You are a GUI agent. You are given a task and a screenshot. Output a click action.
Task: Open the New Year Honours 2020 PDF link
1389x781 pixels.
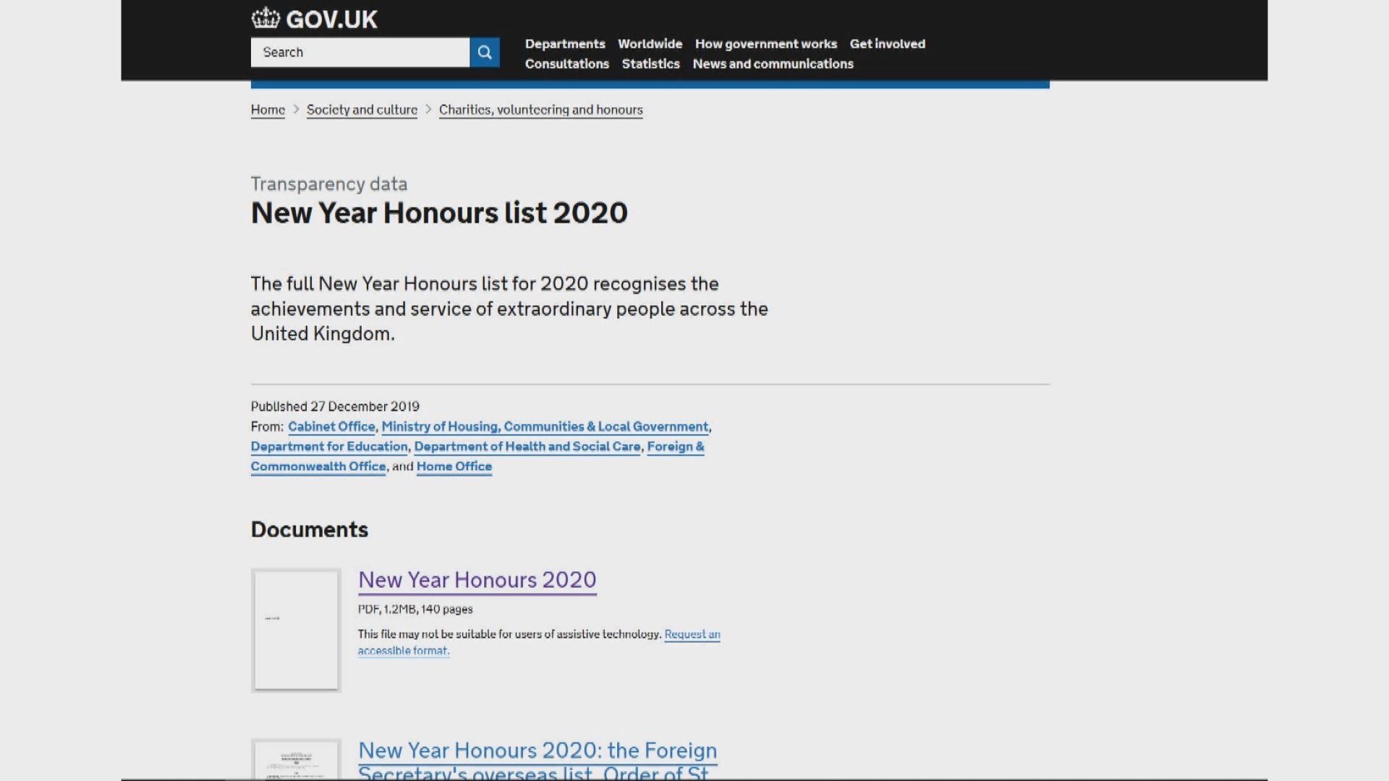coord(477,580)
